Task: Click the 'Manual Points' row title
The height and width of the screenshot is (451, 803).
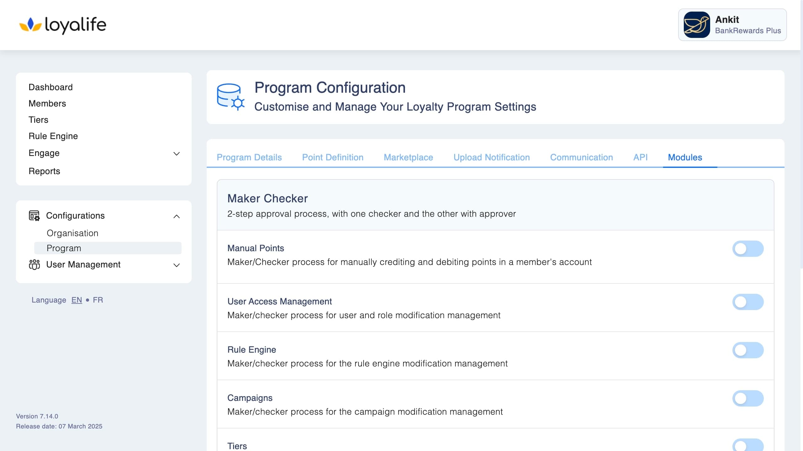Action: point(256,248)
